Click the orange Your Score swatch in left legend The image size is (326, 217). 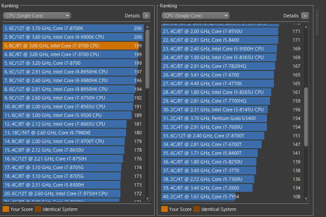click(x=6, y=209)
